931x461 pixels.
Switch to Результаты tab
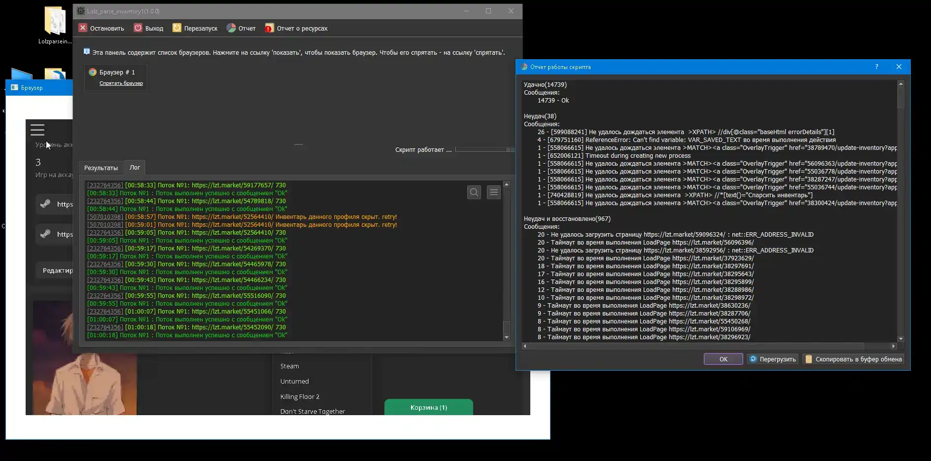[101, 168]
